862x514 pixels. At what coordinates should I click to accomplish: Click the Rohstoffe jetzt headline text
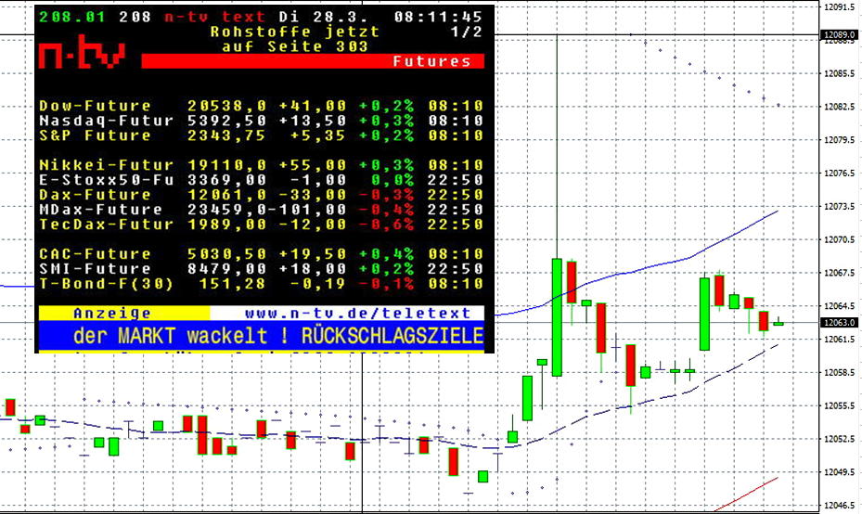point(295,32)
